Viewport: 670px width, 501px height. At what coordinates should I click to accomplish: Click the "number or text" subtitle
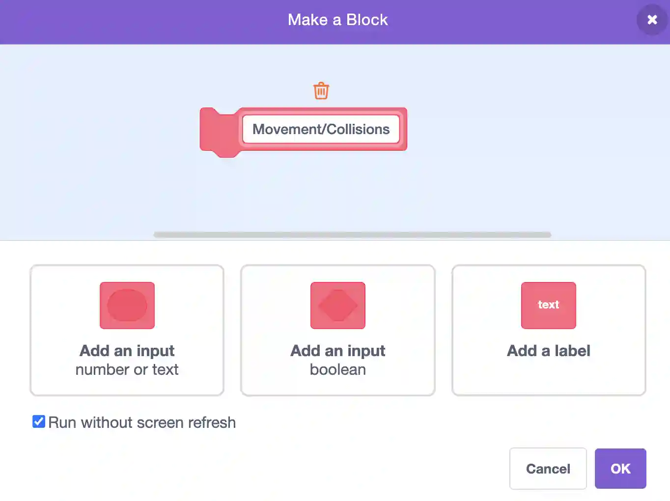click(127, 369)
